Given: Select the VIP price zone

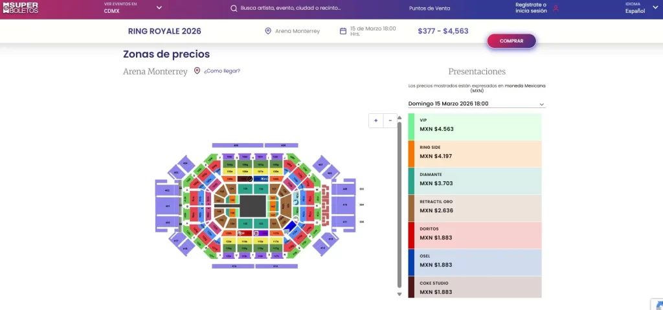Looking at the screenshot, I should pyautogui.click(x=476, y=125).
